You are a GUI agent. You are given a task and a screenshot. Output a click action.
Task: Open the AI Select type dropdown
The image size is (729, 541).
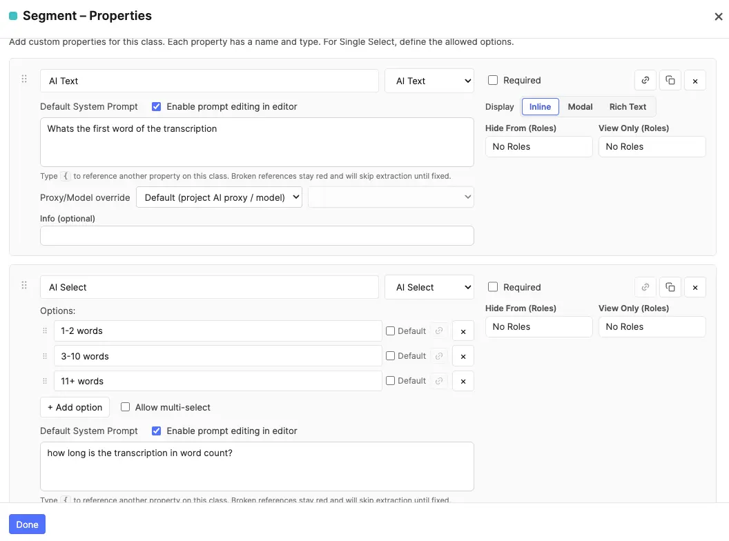429,287
